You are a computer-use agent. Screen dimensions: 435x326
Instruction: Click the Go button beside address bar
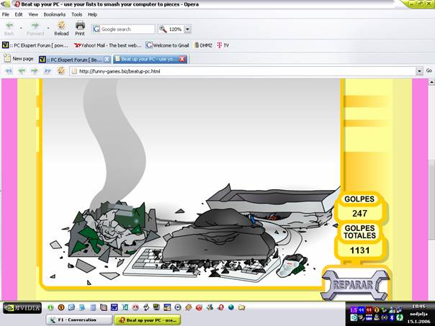click(429, 71)
